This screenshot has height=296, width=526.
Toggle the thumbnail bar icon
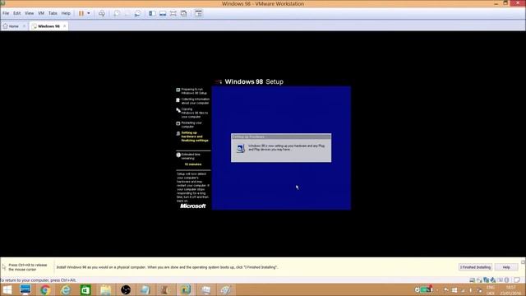[163, 13]
